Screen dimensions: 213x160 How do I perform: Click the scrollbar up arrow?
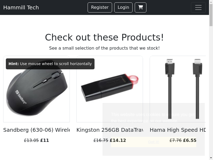[x=211, y=2]
